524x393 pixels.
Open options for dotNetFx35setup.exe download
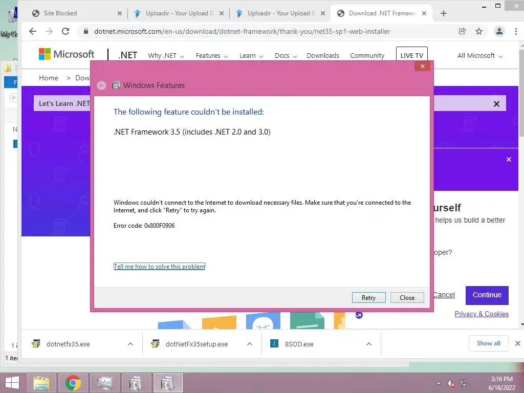pos(249,344)
